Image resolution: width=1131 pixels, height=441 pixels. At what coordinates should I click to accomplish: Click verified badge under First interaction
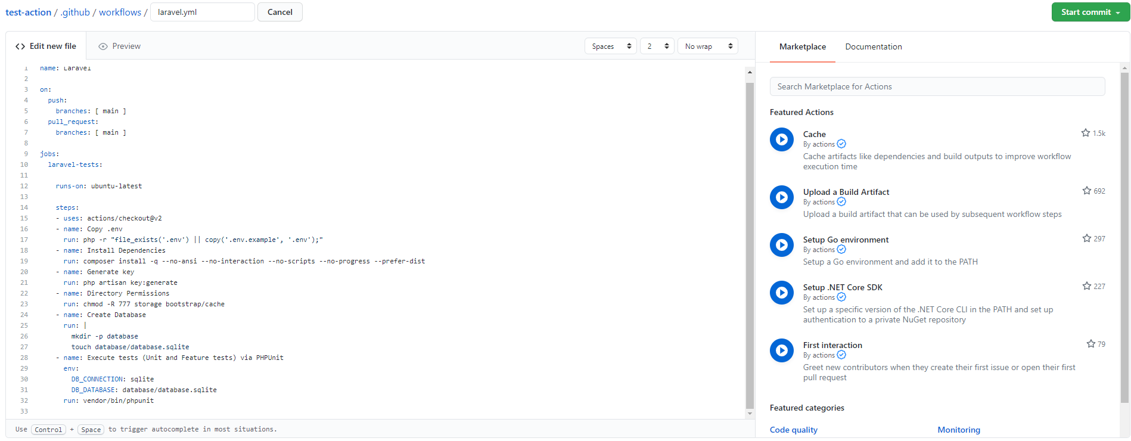pyautogui.click(x=841, y=355)
